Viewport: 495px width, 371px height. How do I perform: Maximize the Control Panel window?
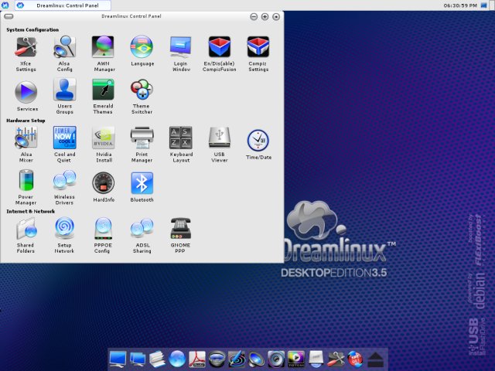pos(265,17)
